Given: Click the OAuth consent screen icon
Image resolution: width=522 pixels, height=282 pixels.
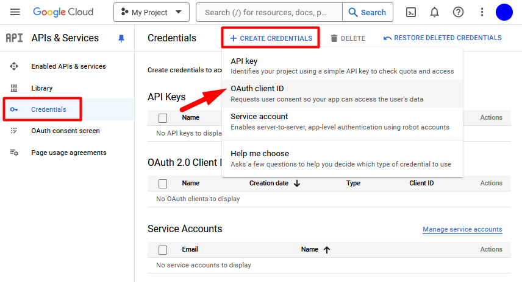Looking at the screenshot, I should point(14,131).
